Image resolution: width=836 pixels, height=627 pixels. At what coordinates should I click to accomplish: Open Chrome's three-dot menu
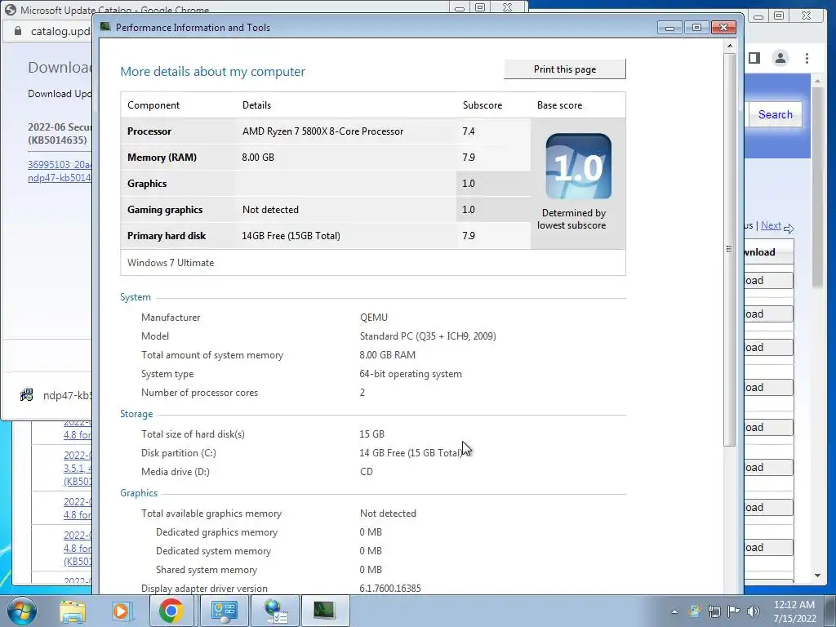(807, 58)
